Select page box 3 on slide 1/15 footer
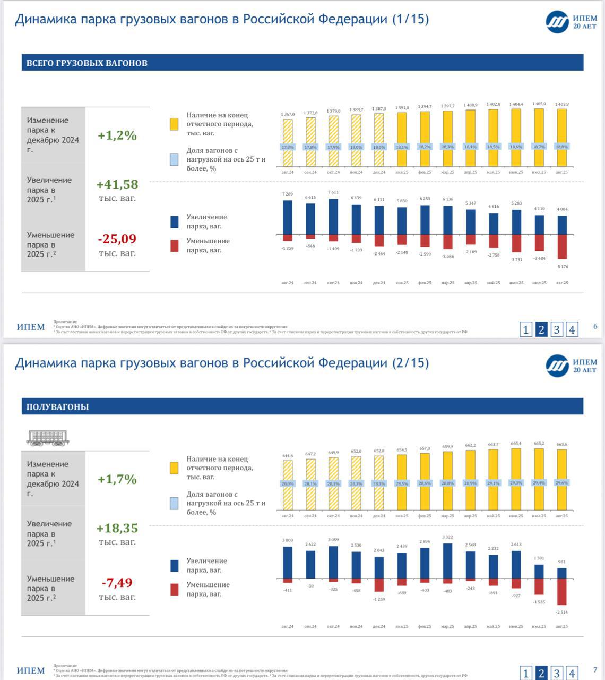Image resolution: width=605 pixels, height=680 pixels. tap(557, 329)
